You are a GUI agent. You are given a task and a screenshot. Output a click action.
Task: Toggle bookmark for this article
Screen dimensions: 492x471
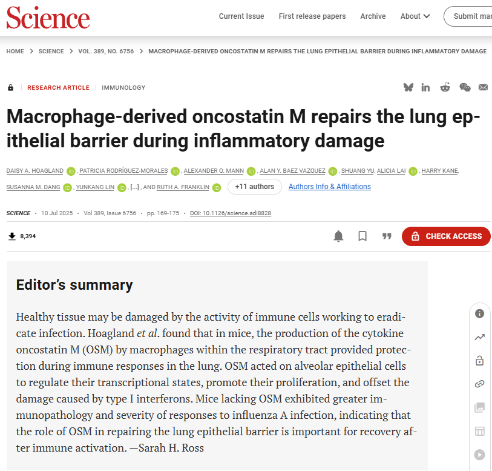point(362,236)
